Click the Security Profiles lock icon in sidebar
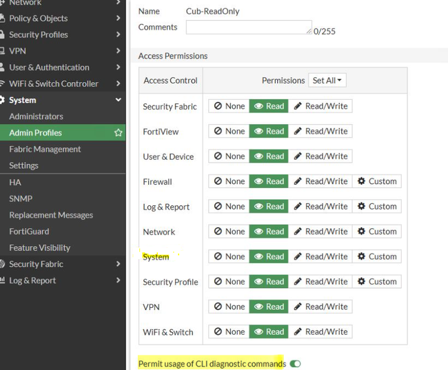 [x=4, y=35]
